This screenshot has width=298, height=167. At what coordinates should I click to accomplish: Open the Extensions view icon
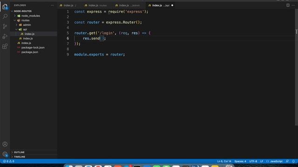[5, 46]
